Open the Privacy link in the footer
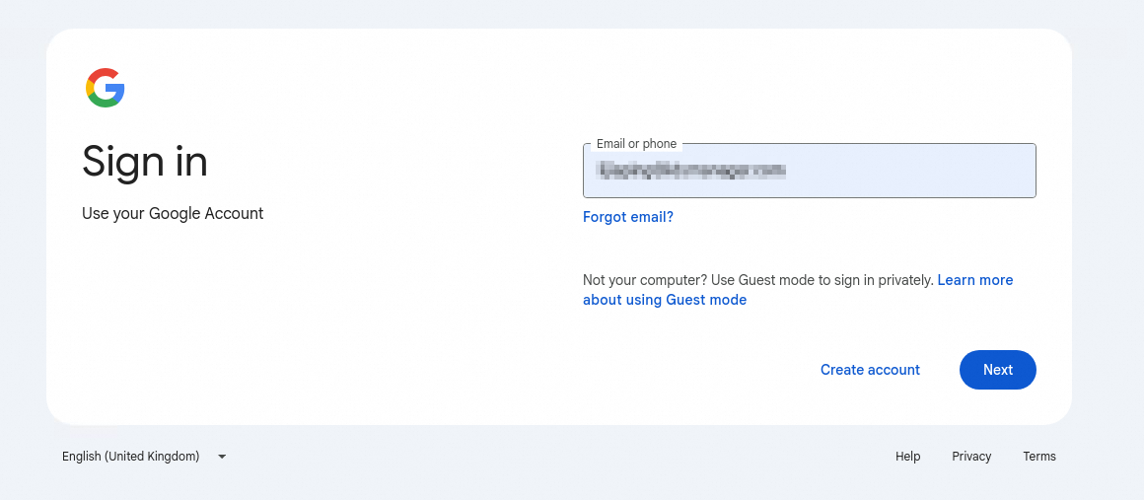Screen dimensions: 1144x500 pyautogui.click(x=971, y=457)
